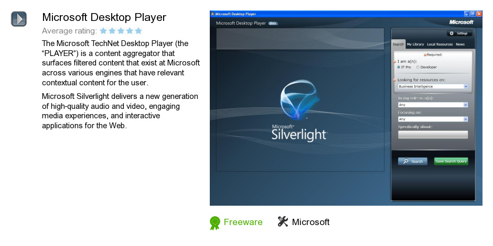Open the 'In my role as a(n)' dropdown
The image size is (493, 246).
coord(433,105)
